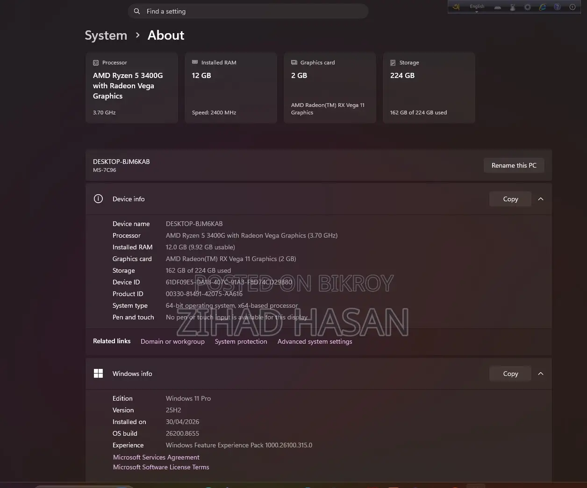Click the mouse icon in the floating toolbar

tap(513, 7)
